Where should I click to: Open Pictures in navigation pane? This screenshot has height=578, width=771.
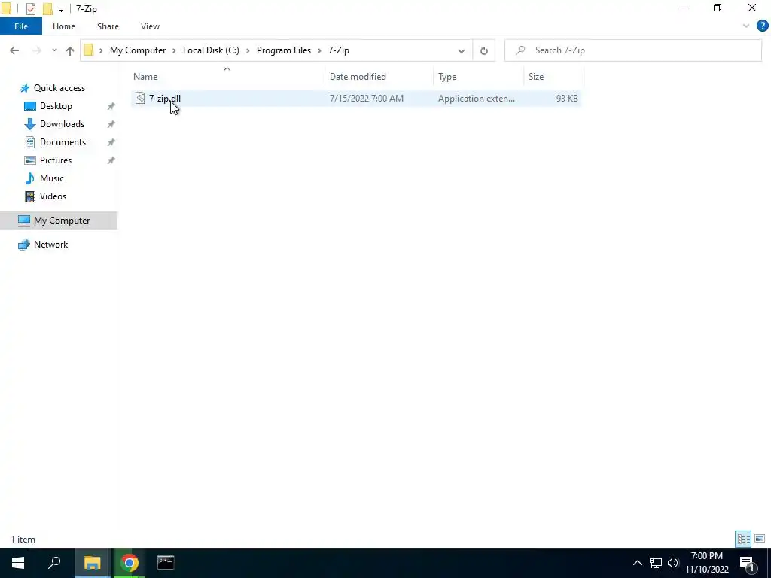click(x=56, y=160)
